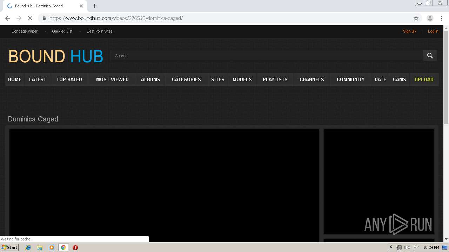Click Log in link
The width and height of the screenshot is (449, 252).
tap(433, 31)
